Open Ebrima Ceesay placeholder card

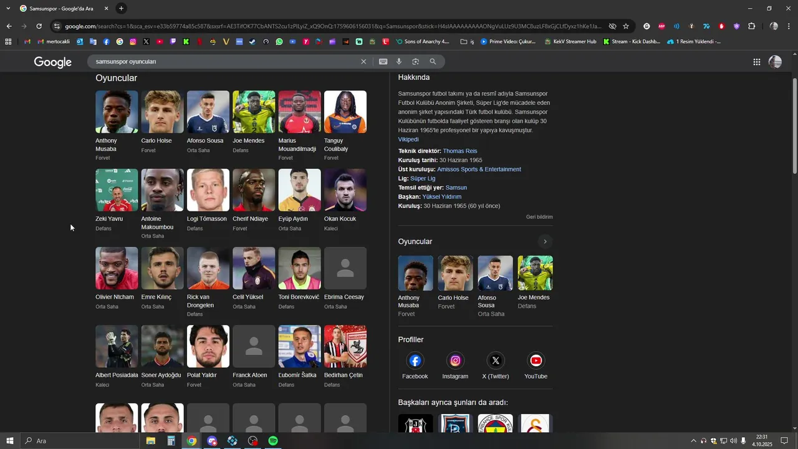point(345,278)
